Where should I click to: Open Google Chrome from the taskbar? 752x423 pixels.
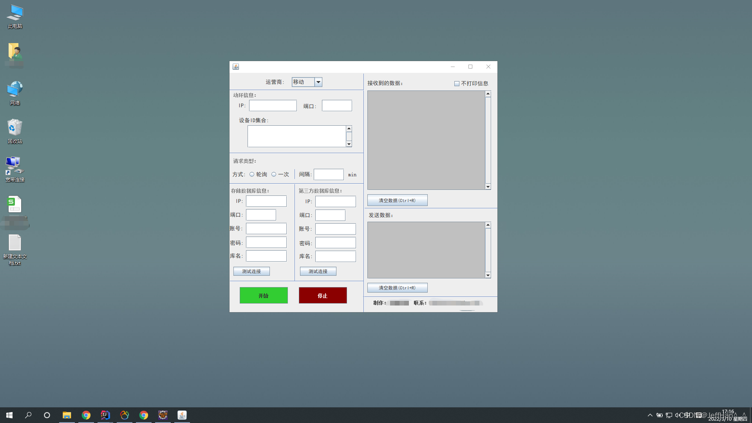click(86, 415)
